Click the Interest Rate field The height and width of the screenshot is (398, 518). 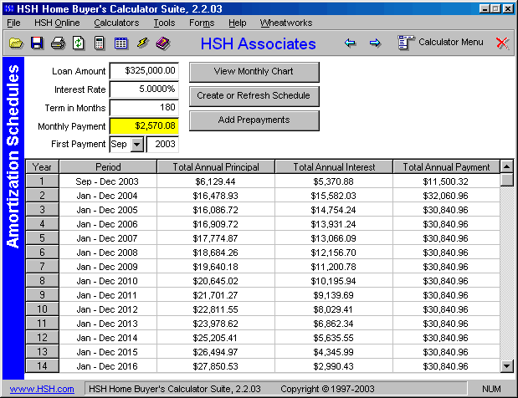[144, 89]
